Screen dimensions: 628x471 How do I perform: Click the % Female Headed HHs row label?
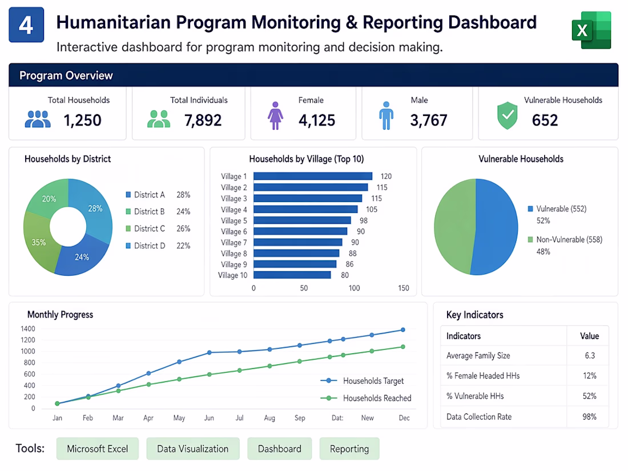pyautogui.click(x=483, y=376)
